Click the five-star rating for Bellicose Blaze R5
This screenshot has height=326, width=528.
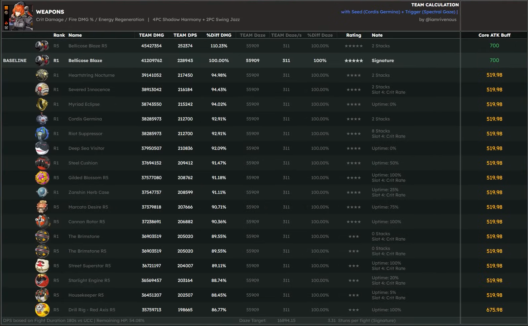coord(354,46)
